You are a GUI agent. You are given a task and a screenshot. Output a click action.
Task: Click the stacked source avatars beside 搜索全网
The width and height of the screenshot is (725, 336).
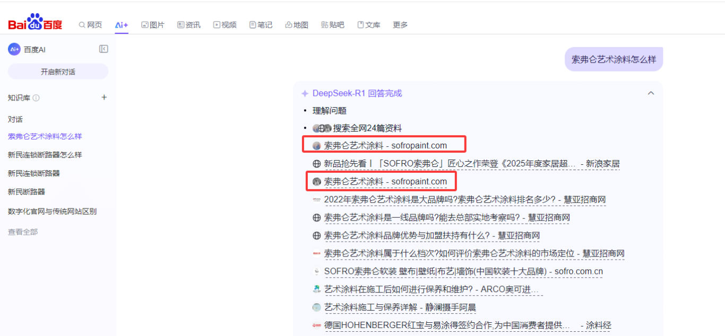pyautogui.click(x=322, y=128)
